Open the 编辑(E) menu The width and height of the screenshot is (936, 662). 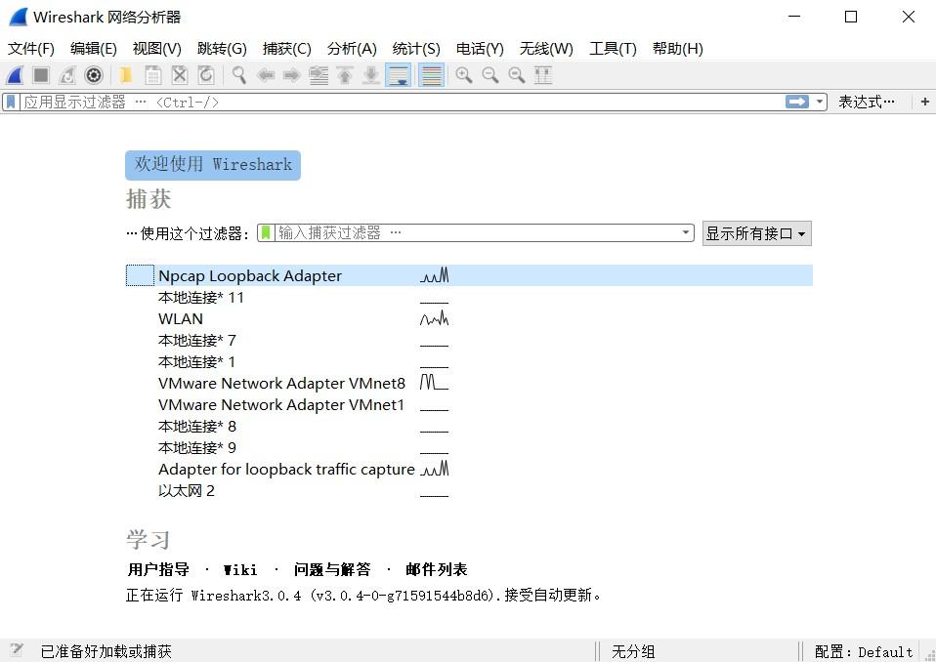(x=93, y=48)
